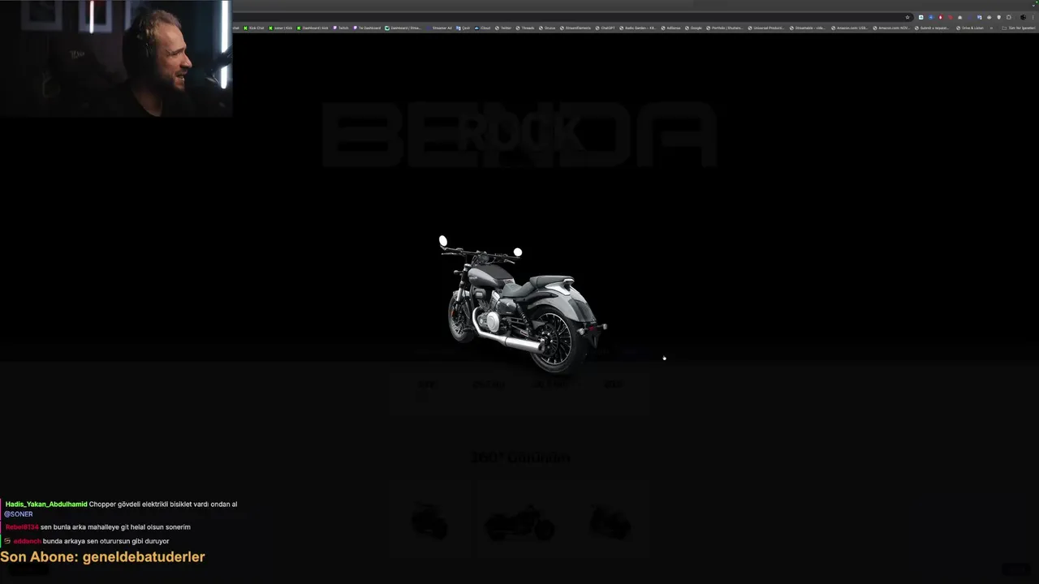
Task: Open the soner | Kick bookmark
Action: [x=280, y=28]
